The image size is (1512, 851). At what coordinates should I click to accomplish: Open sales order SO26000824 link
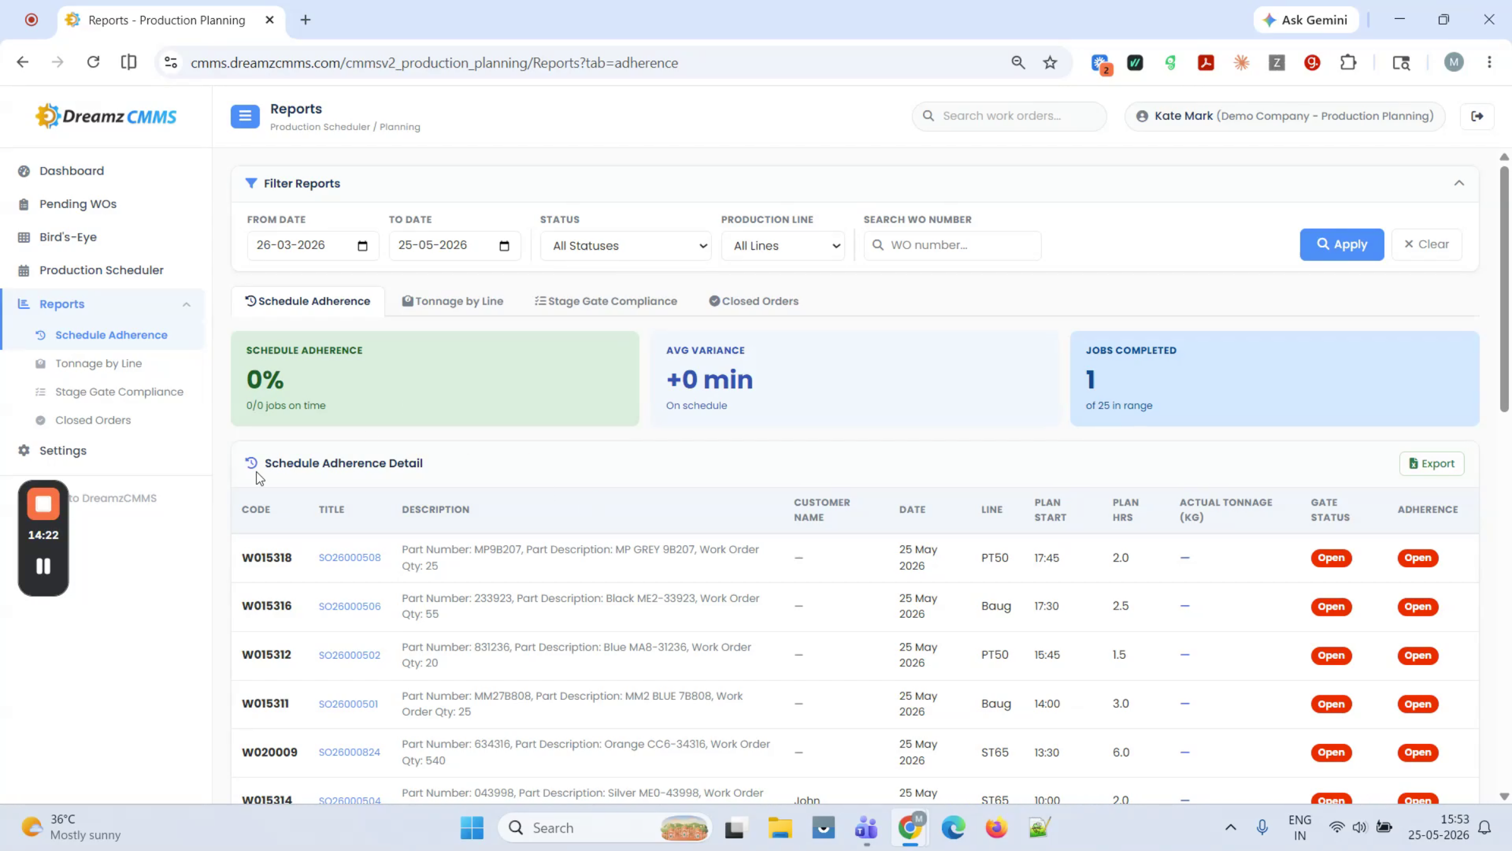(x=350, y=753)
